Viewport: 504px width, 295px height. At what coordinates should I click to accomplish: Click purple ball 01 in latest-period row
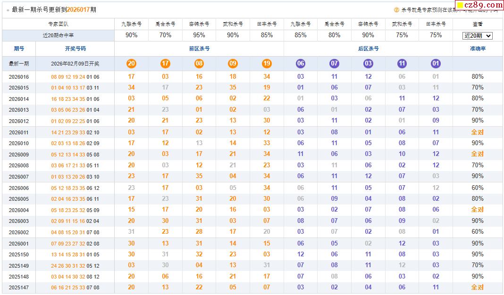point(436,64)
